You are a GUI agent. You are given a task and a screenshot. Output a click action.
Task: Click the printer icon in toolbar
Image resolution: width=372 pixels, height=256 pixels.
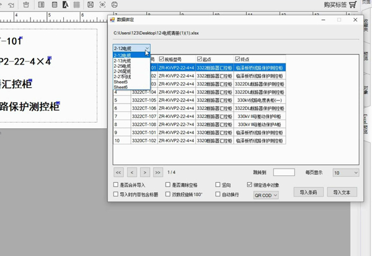115,5
